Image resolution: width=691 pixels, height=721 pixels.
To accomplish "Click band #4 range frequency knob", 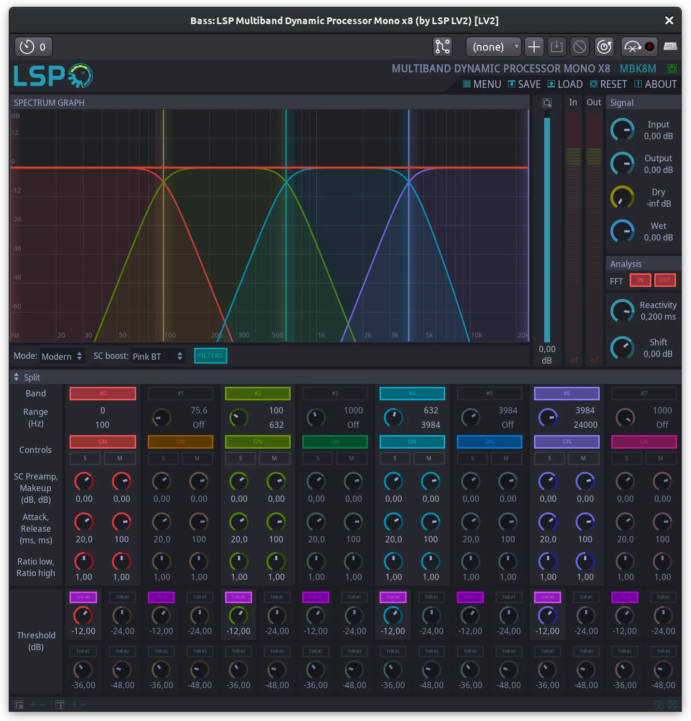I will tap(393, 418).
